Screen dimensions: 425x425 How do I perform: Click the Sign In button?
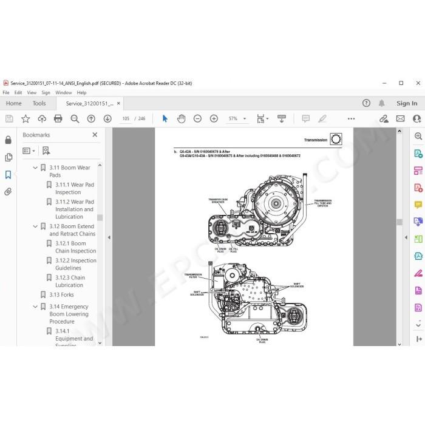pos(407,103)
